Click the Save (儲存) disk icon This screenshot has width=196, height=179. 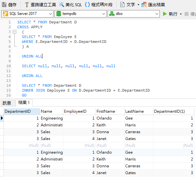click(x=4, y=5)
